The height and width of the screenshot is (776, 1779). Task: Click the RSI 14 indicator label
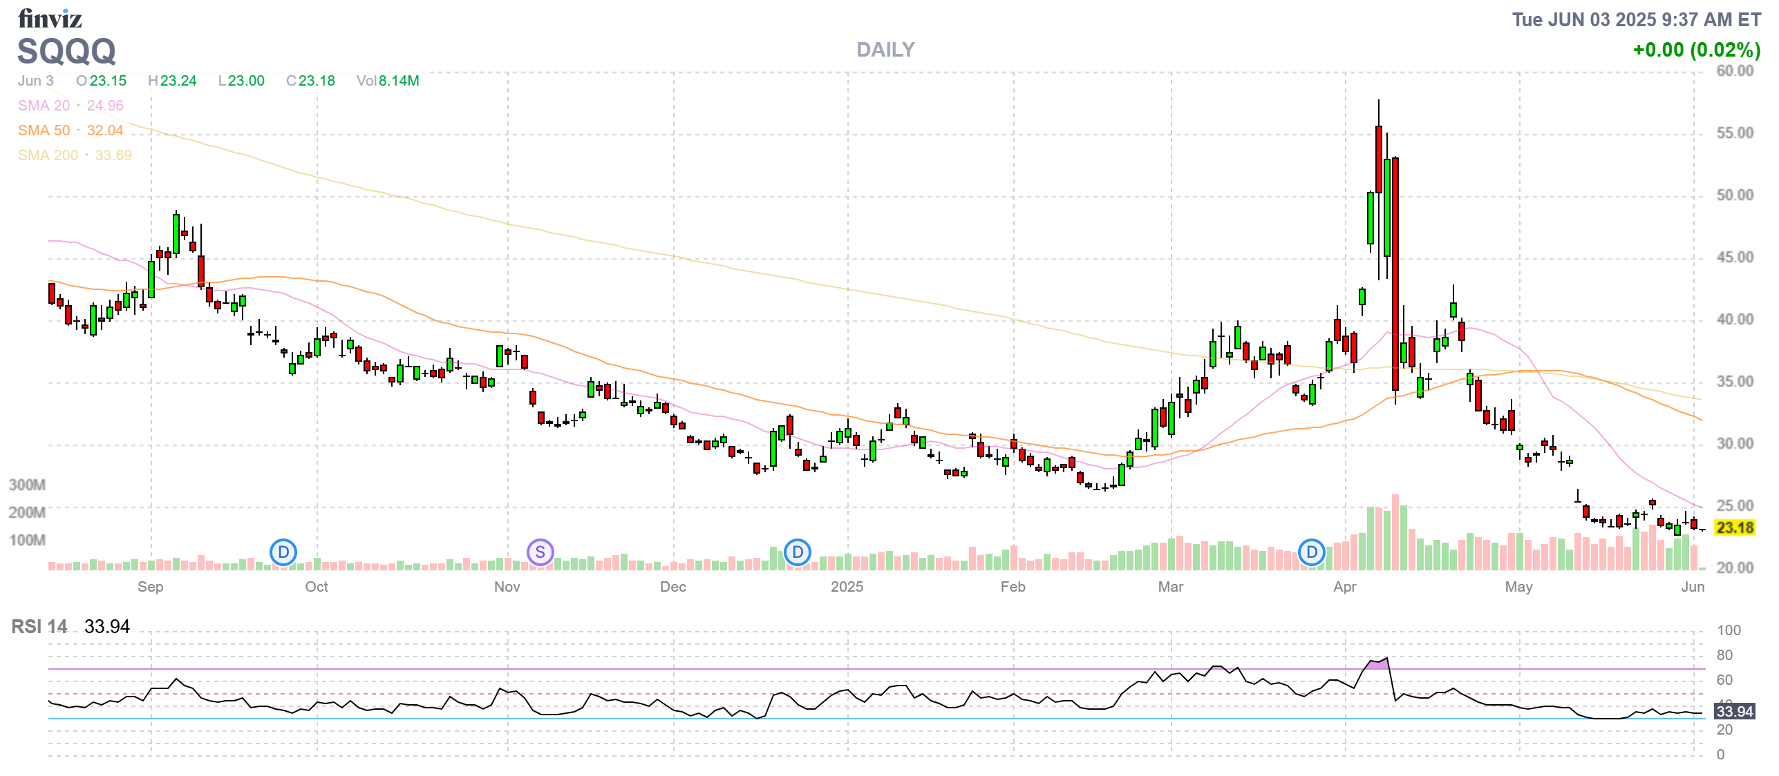click(x=39, y=627)
